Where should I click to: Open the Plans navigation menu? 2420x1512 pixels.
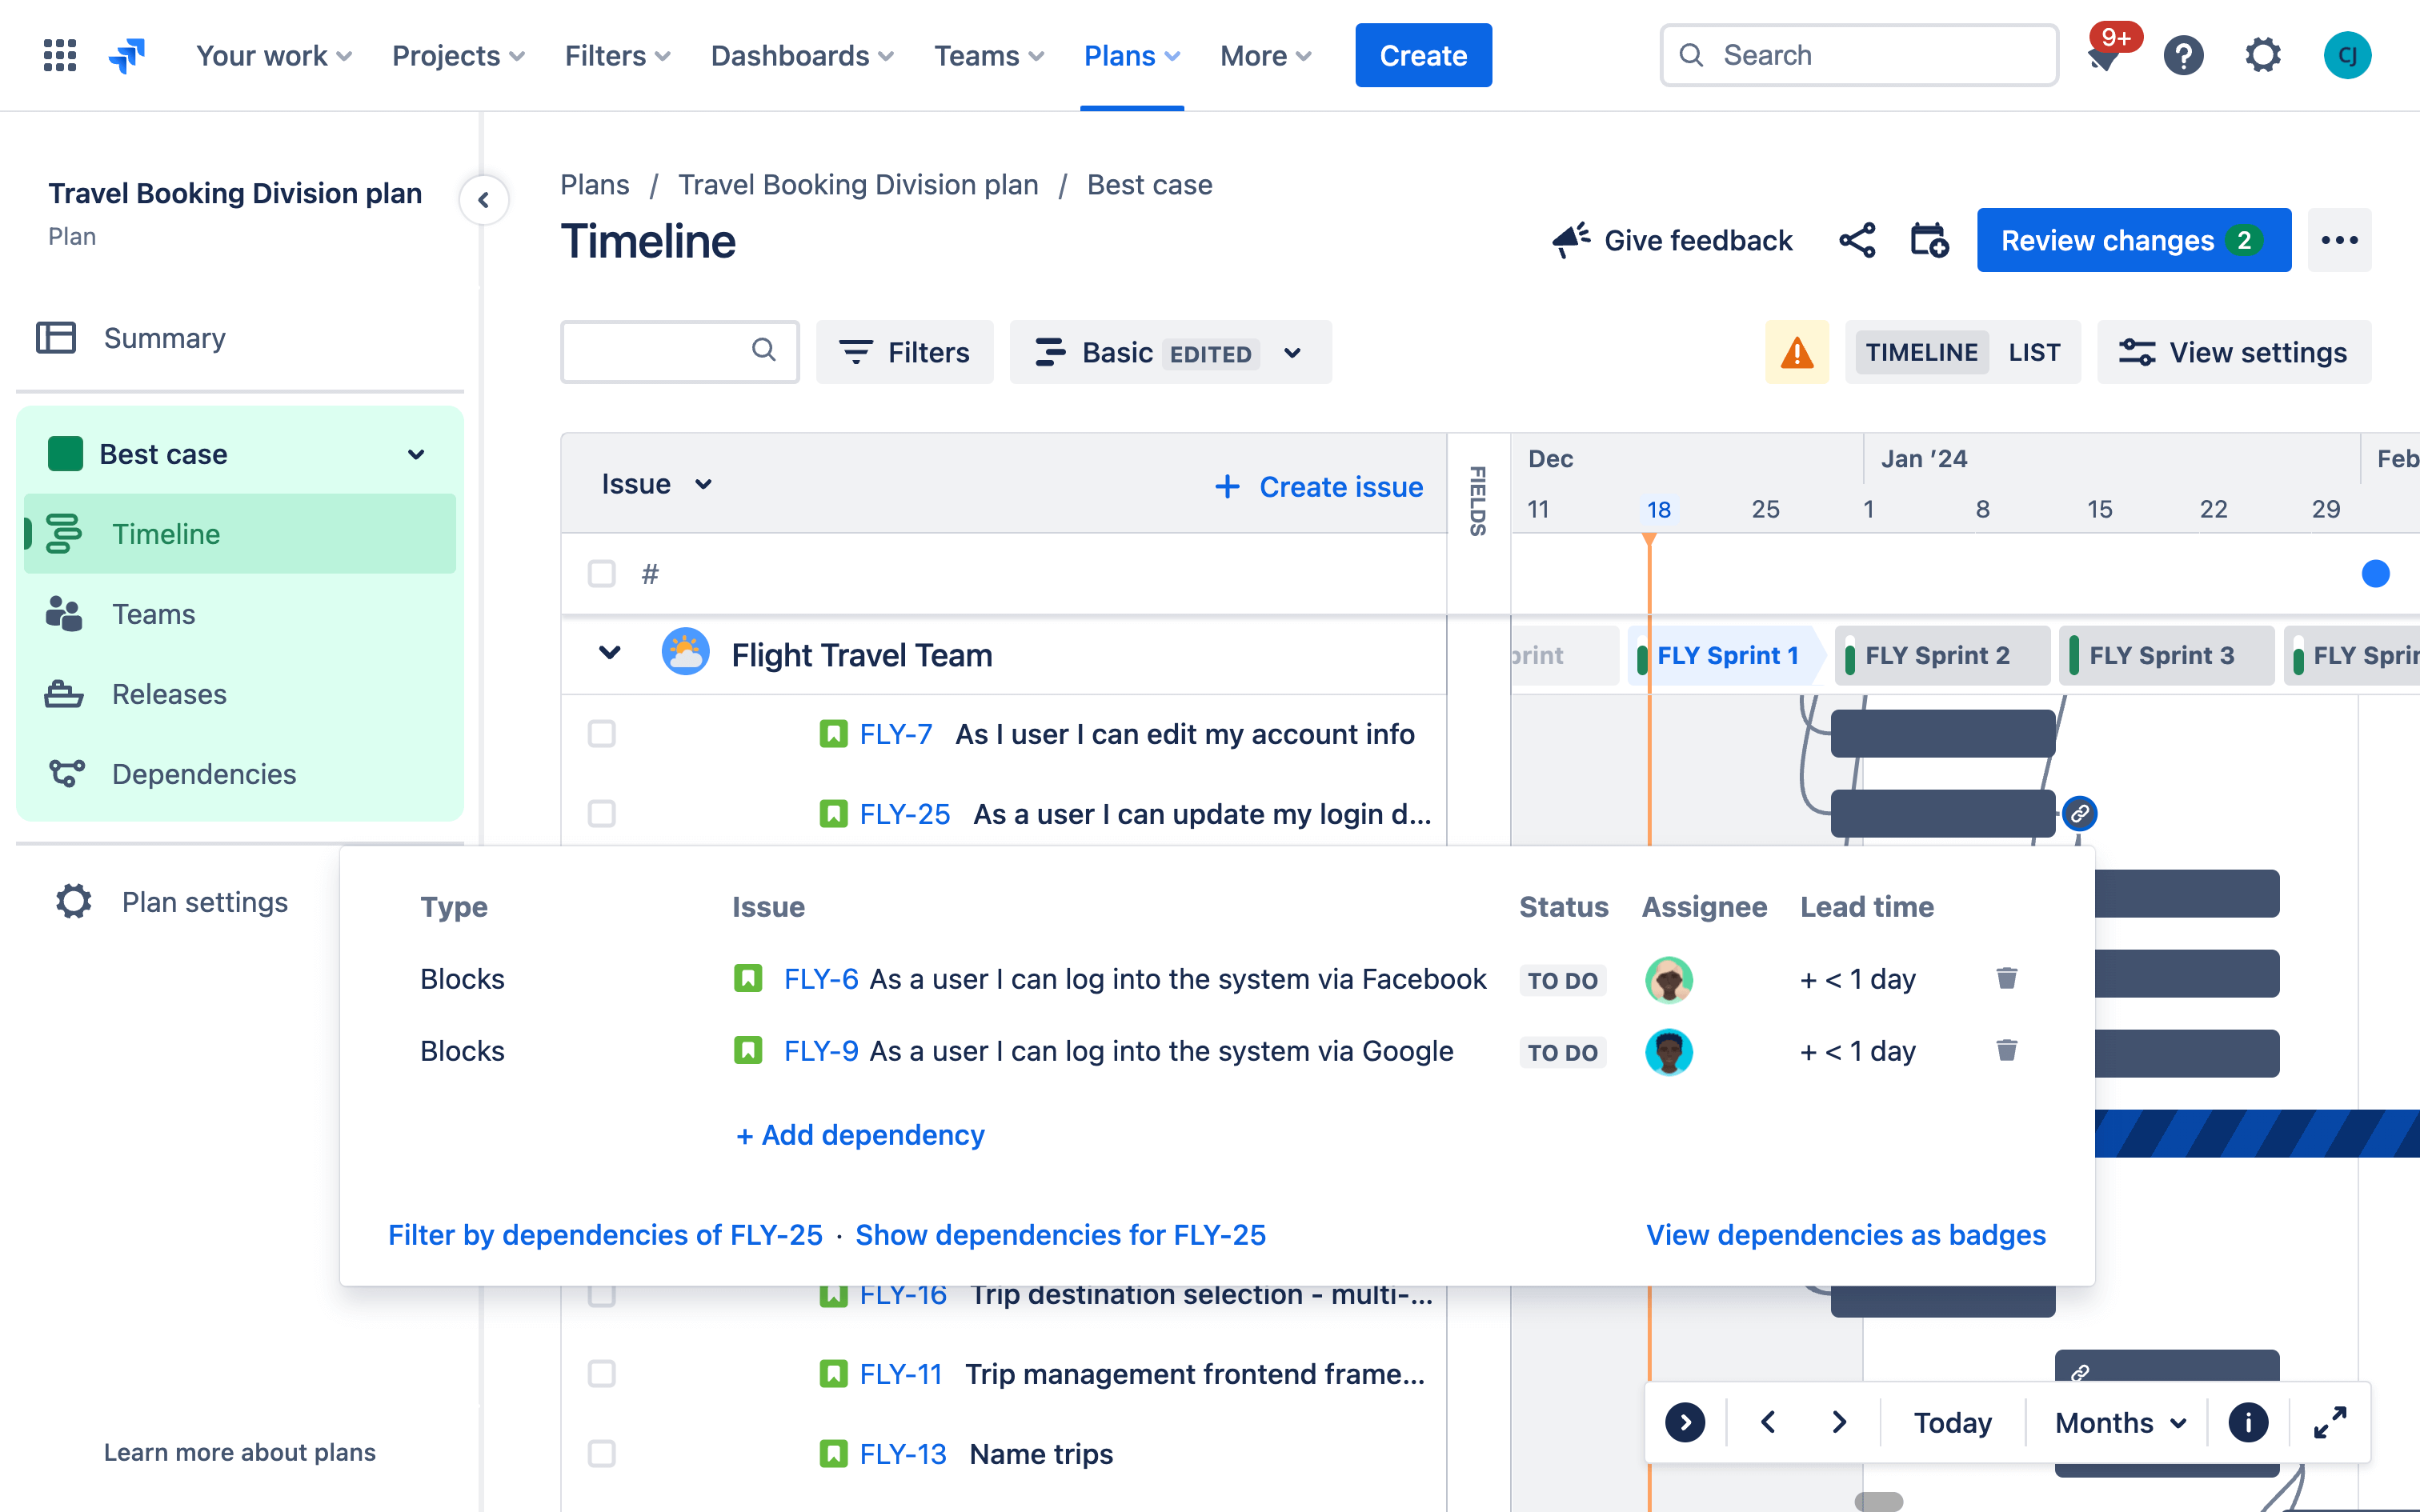pyautogui.click(x=1129, y=54)
